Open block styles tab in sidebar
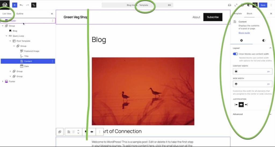Screen dimensions: 275x147 pos(264,40)
